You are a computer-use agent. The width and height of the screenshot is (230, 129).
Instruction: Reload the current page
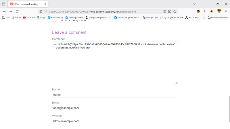pyautogui.click(x=17, y=11)
